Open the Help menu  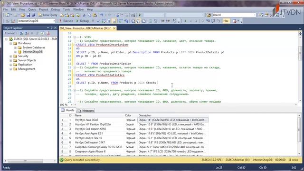coord(90,9)
